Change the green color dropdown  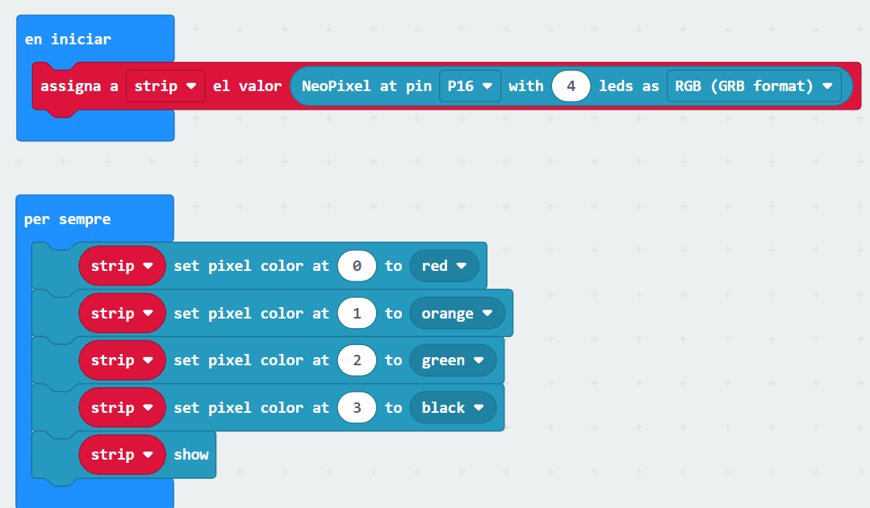(x=452, y=360)
